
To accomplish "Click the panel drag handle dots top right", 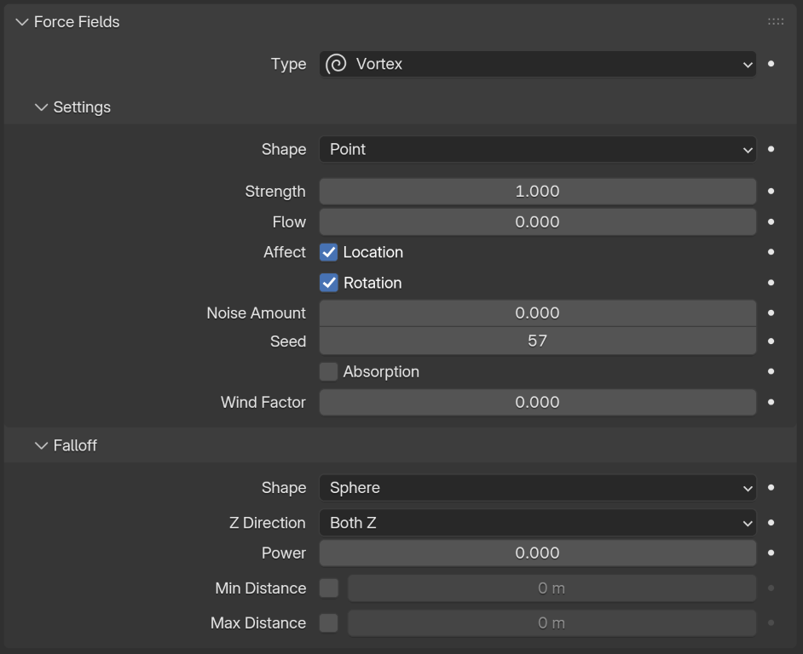I will pyautogui.click(x=776, y=21).
